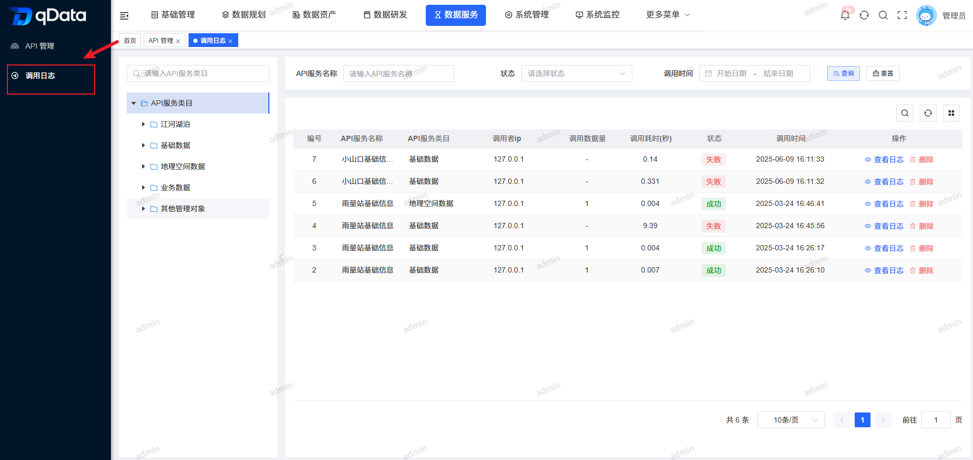
Task: Click 失败 status tag in row 7
Action: click(714, 159)
